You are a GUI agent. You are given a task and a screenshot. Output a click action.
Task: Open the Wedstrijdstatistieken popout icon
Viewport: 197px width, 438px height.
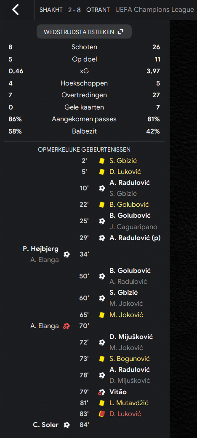[x=120, y=32]
